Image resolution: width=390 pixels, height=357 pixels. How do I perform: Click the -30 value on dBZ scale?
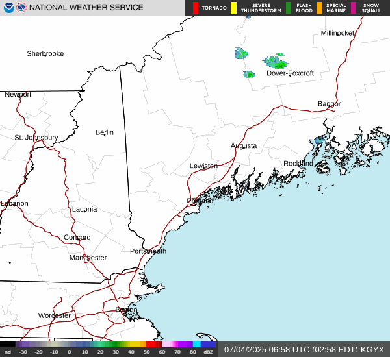coord(23,352)
